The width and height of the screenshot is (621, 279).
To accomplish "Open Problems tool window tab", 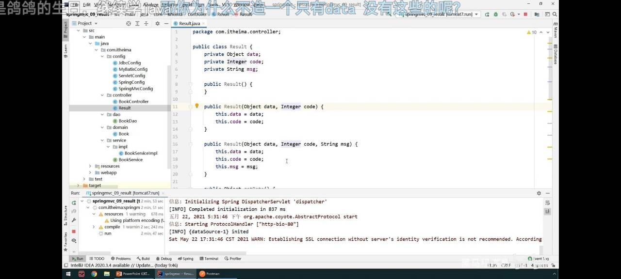I will 120,259.
